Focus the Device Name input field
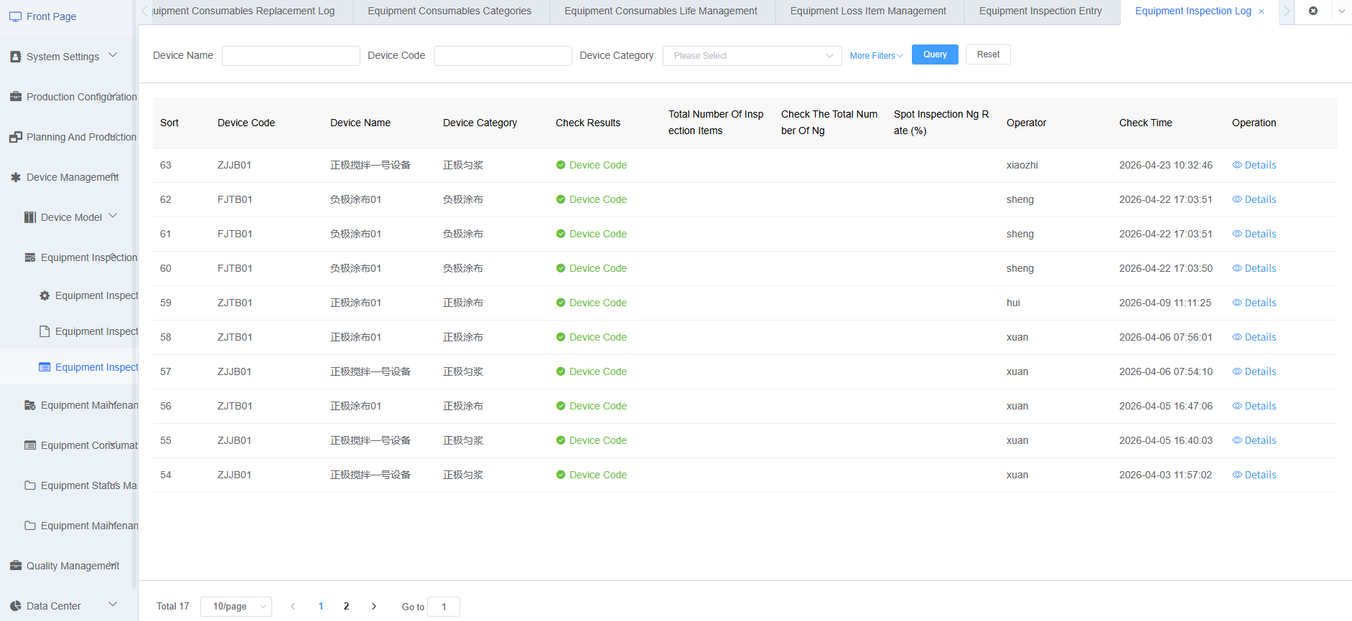Image resolution: width=1352 pixels, height=621 pixels. pos(291,56)
